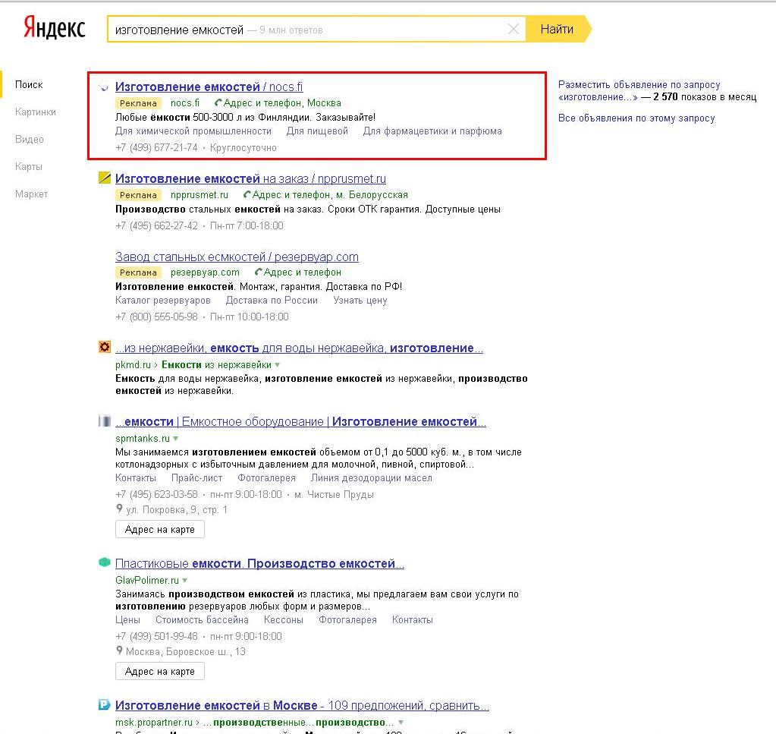The image size is (776, 734).
Task: Click the orange favicon of the pkmd.ru result
Action: click(x=105, y=348)
